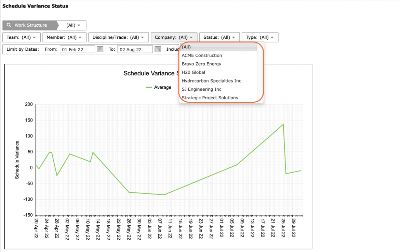Click the To date field 02 Aug 22

point(135,49)
